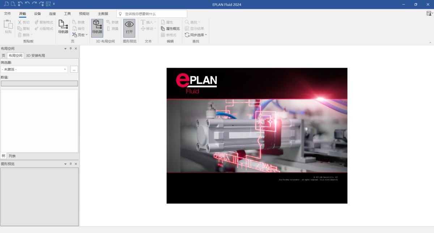Close the 图形预览 panel
434x233 pixels.
76,164
